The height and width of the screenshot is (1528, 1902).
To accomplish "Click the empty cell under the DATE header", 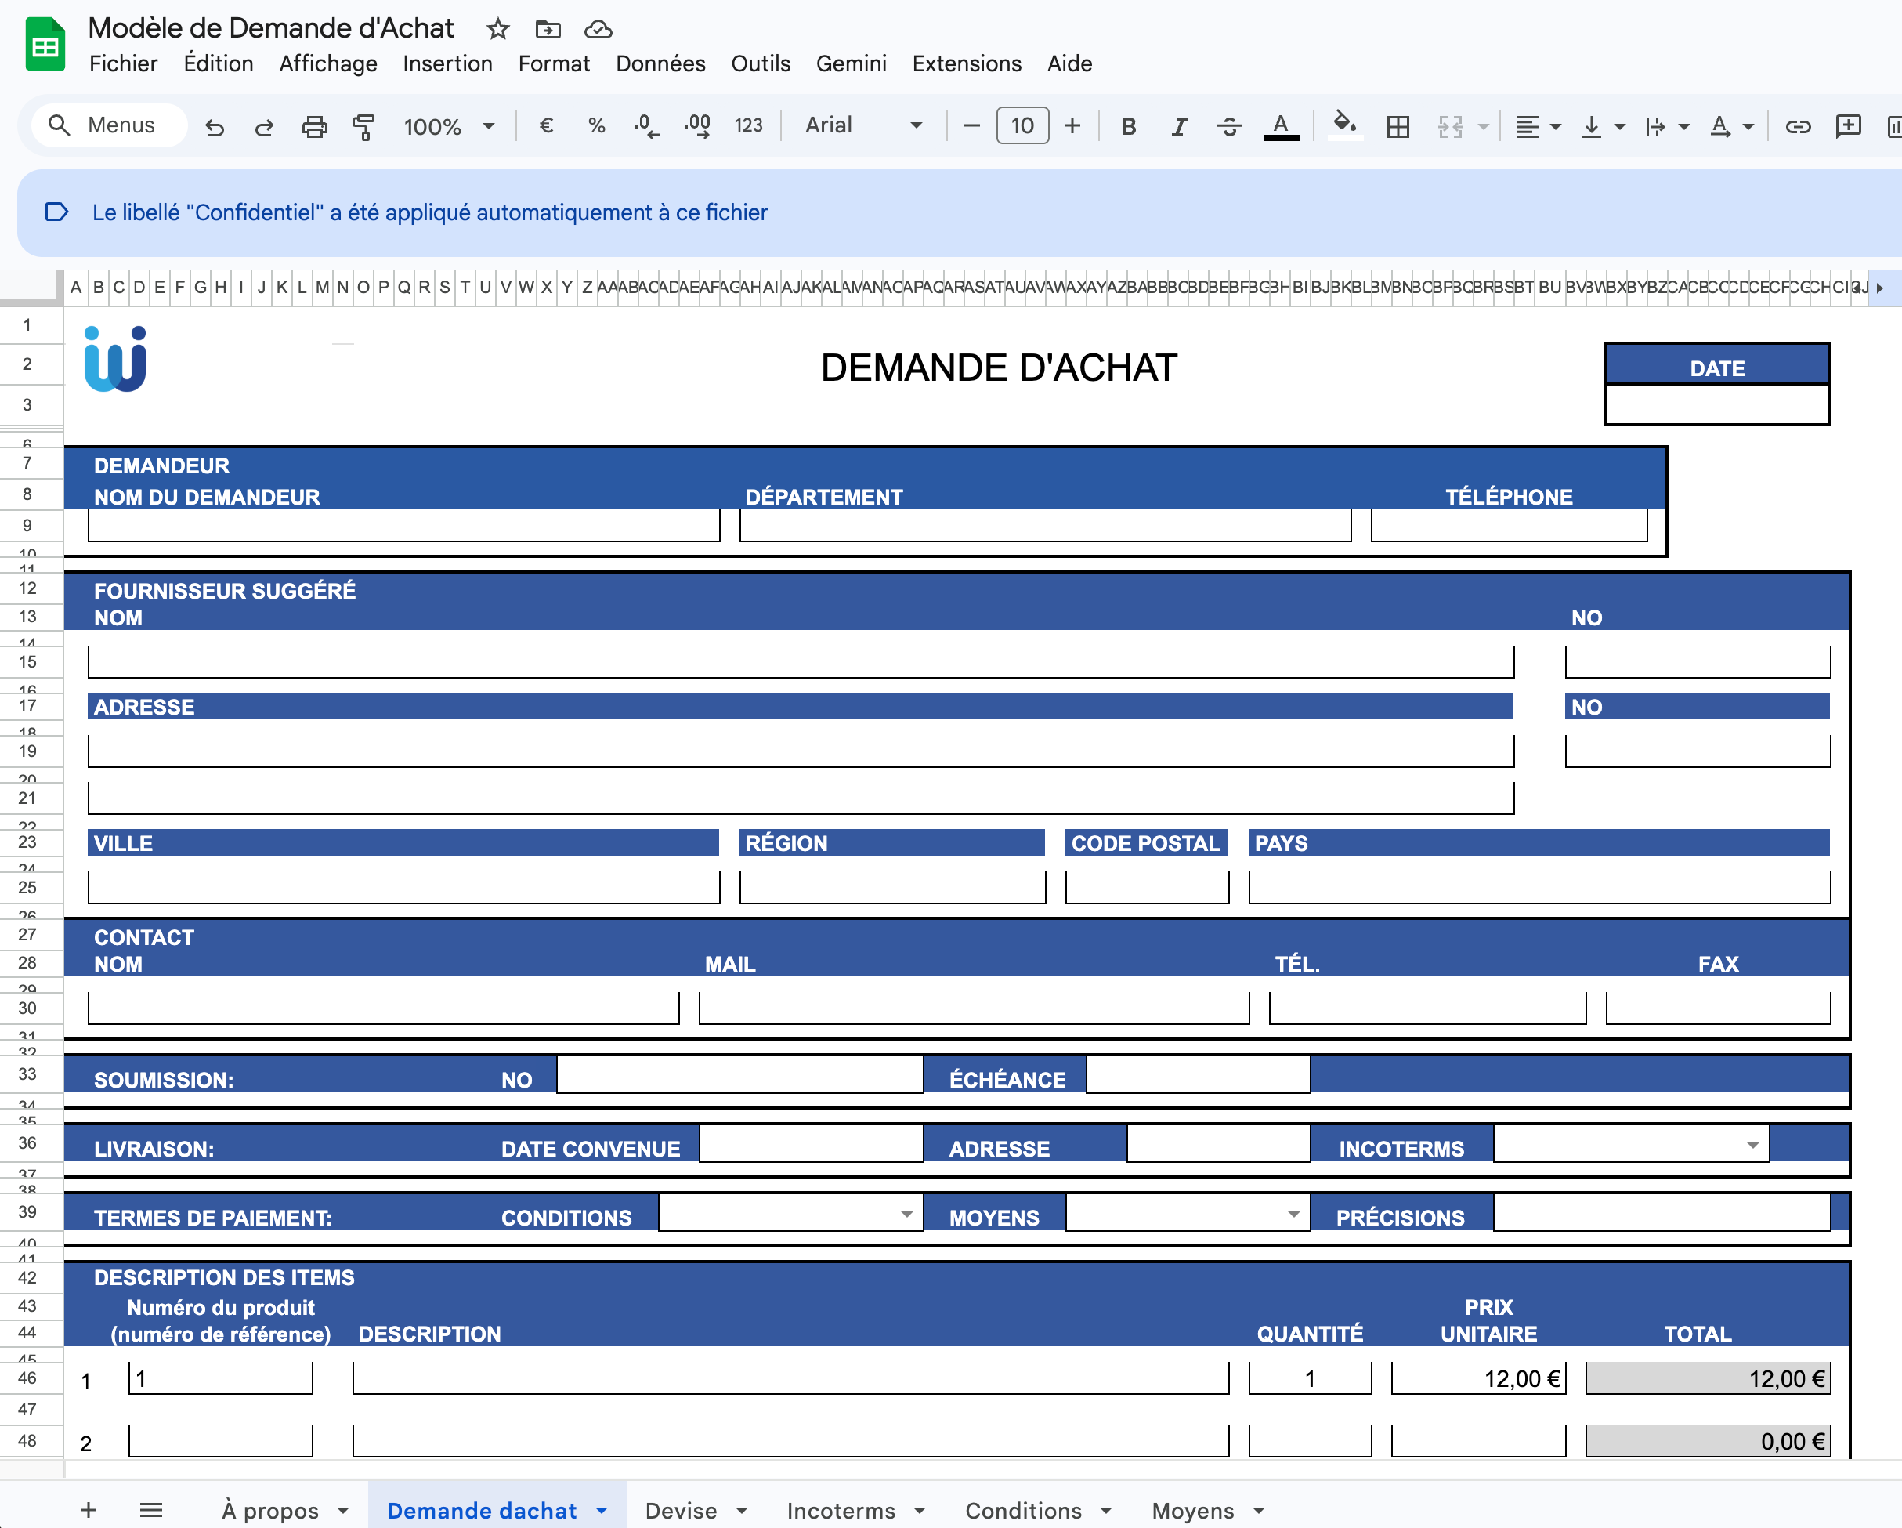I will [1717, 404].
